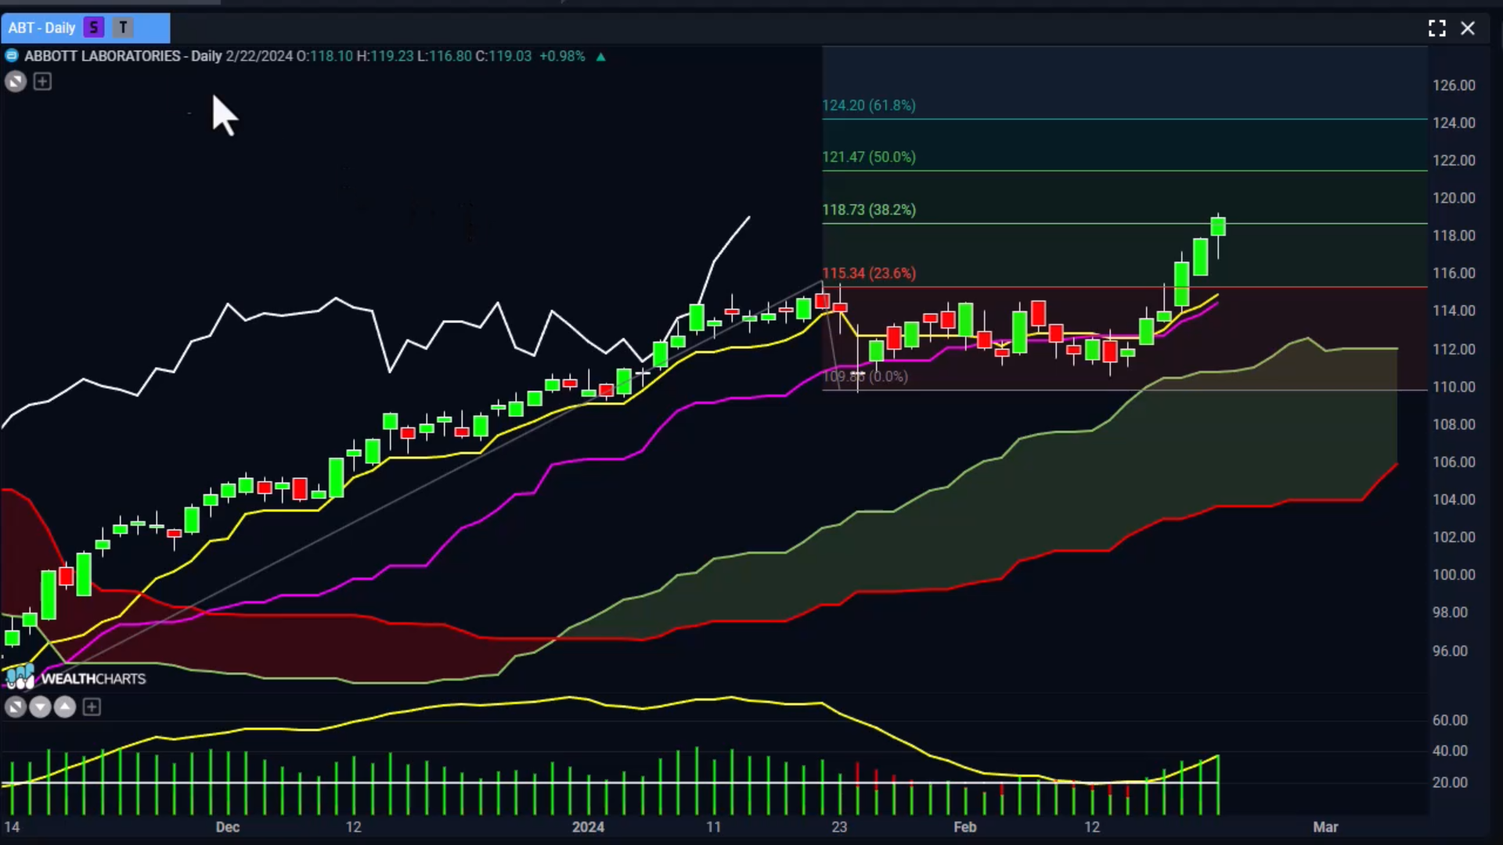Click the close price C:119.03 value
Viewport: 1503px width, 845px height.
click(x=503, y=56)
